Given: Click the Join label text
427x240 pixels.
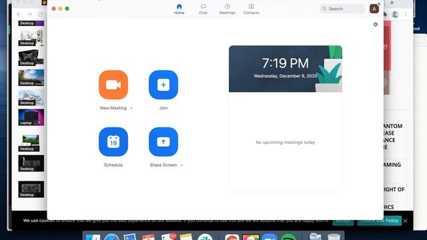Looking at the screenshot, I should point(163,108).
